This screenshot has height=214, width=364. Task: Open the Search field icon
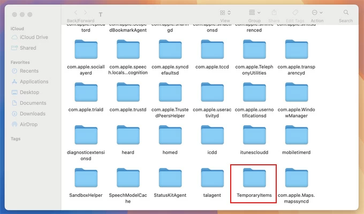tap(345, 12)
